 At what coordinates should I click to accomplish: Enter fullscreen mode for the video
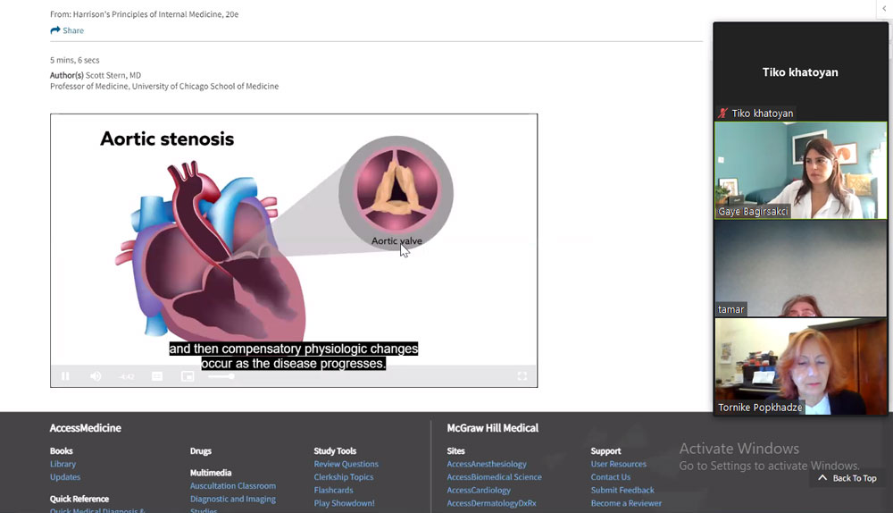point(522,376)
